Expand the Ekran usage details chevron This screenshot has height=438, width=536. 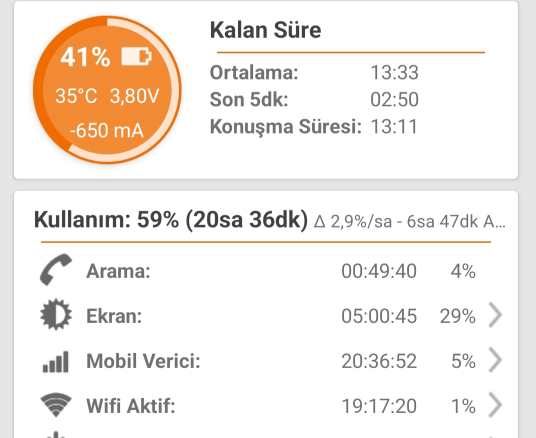tap(495, 315)
